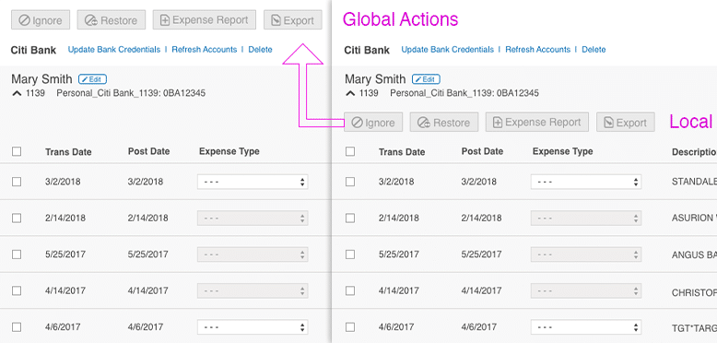The width and height of the screenshot is (717, 343).
Task: Sort by Post Date column in right table
Action: 482,151
